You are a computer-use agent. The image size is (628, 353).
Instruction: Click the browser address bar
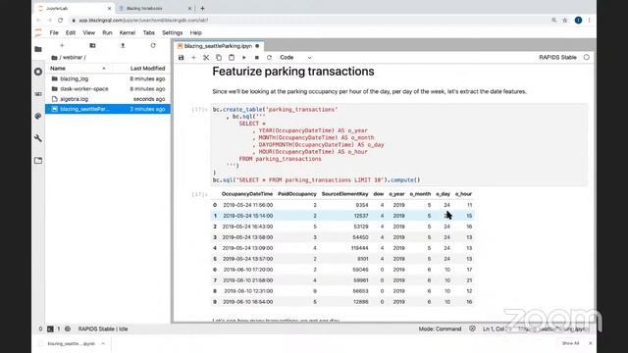click(x=308, y=20)
